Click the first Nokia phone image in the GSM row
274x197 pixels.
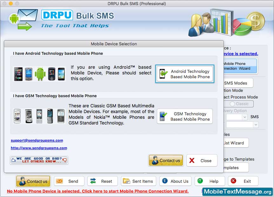click(17, 116)
